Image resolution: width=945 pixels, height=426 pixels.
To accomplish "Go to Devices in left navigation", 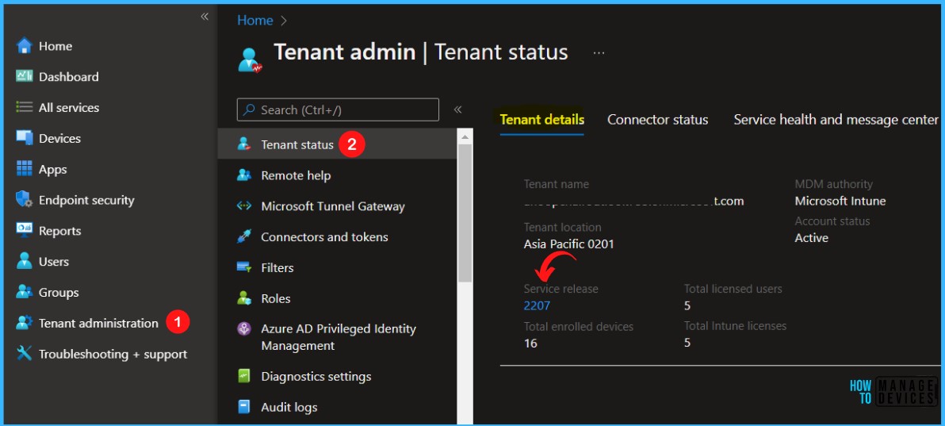I will click(59, 138).
